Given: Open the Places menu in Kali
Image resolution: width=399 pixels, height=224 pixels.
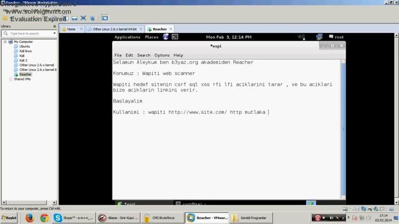Looking at the screenshot, I should [x=151, y=37].
